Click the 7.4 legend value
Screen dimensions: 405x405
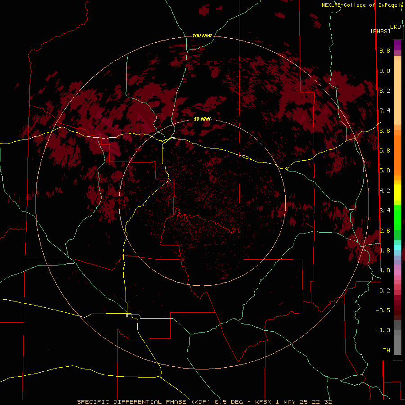point(385,111)
